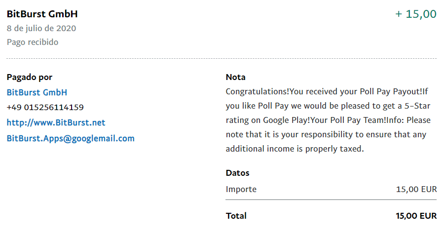Click the bold Total amount 15,00 EUR
Screen dimensions: 447x235
pos(416,216)
